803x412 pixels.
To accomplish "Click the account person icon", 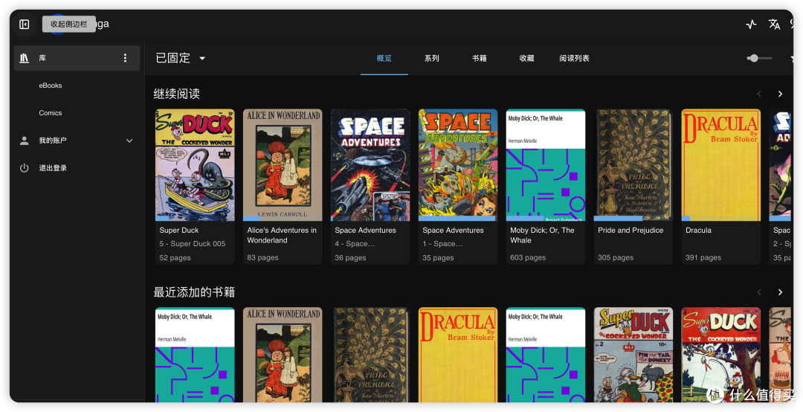I will [24, 141].
